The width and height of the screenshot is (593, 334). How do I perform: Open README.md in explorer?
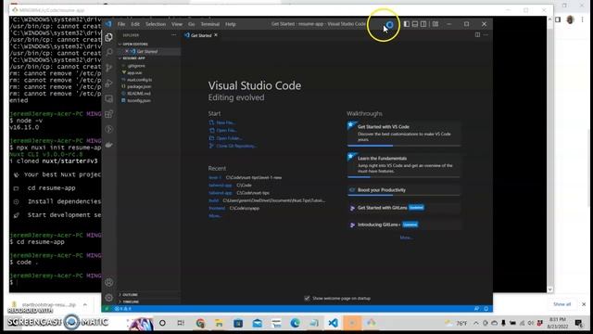click(139, 94)
